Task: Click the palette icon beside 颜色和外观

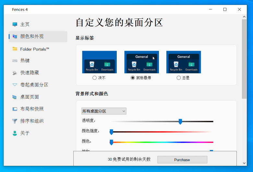Action: tap(15, 36)
